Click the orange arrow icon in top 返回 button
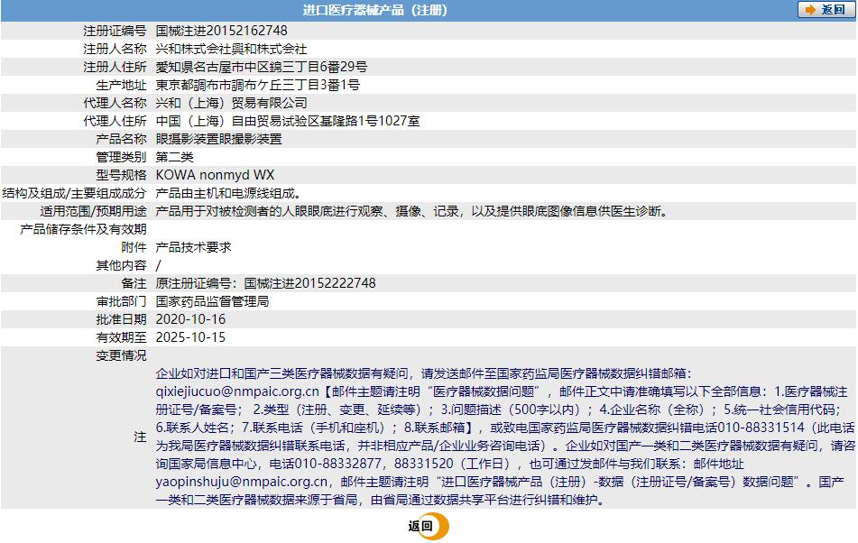This screenshot has height=543, width=858. (810, 11)
